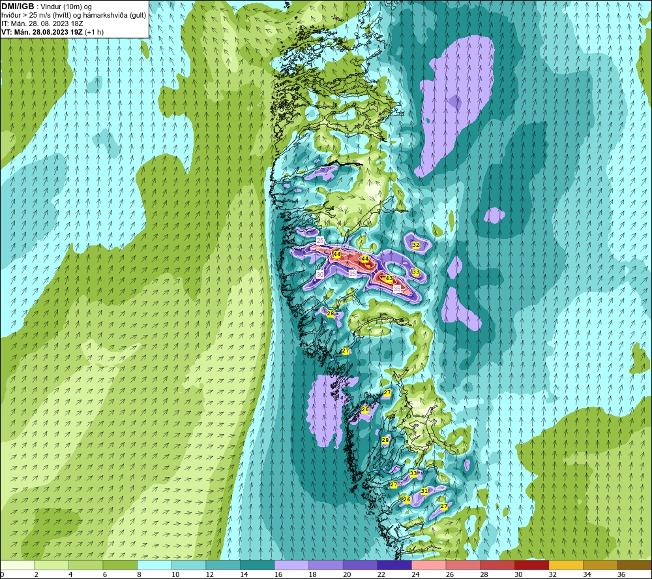652x579 pixels.
Task: Click the 32–34 m/s yellow legend swatch
Action: pyautogui.click(x=566, y=565)
